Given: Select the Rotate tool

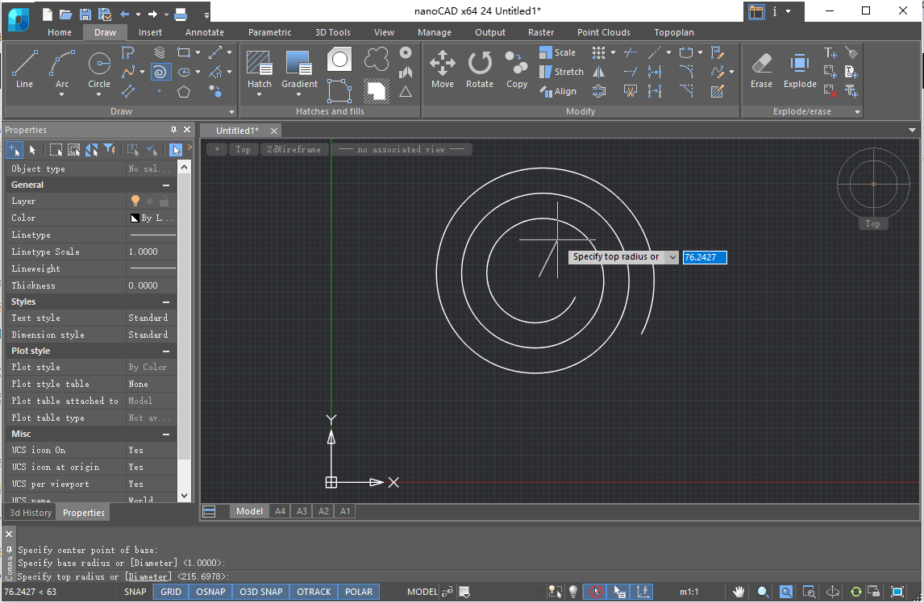Looking at the screenshot, I should [480, 69].
